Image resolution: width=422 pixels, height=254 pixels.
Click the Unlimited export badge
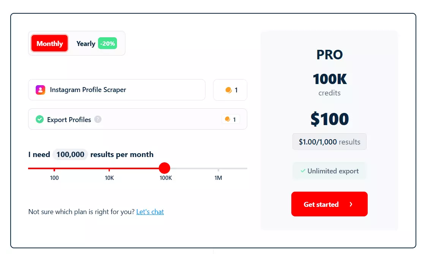[x=329, y=171]
